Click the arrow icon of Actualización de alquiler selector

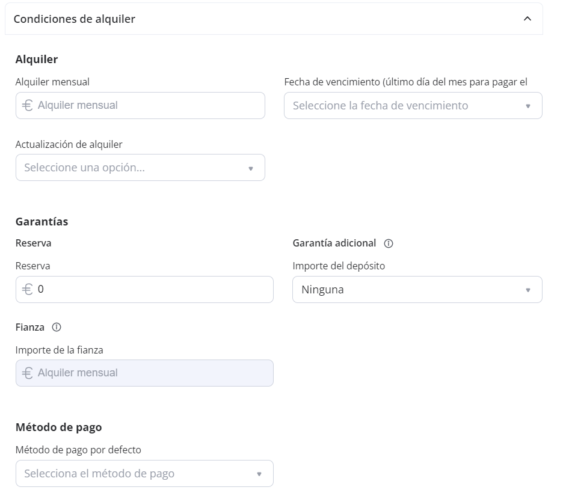[251, 168]
